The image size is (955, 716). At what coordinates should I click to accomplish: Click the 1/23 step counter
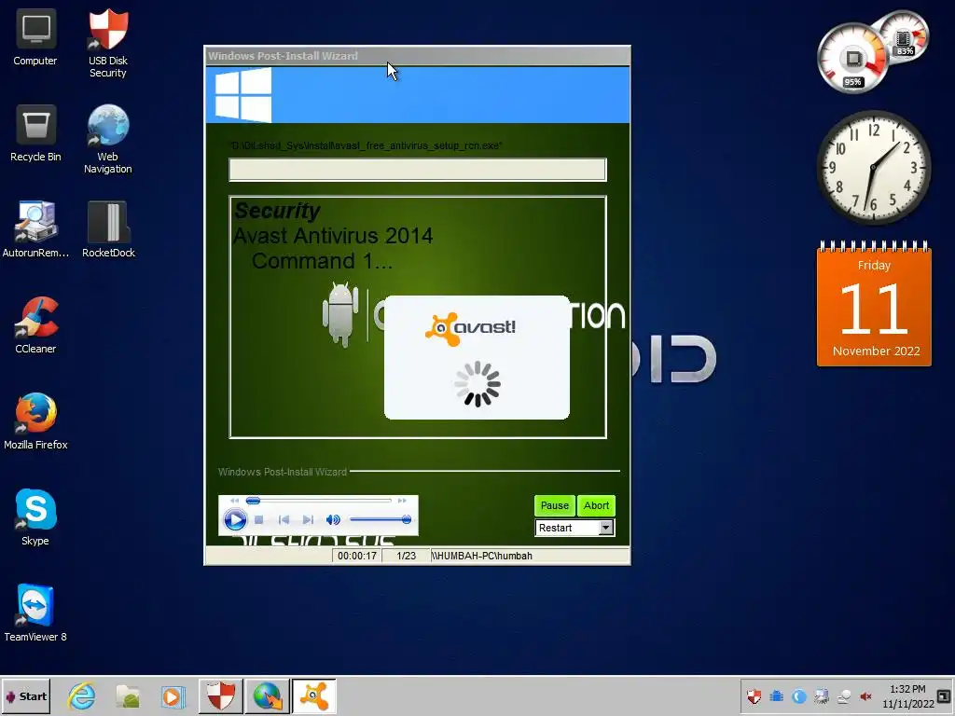406,556
